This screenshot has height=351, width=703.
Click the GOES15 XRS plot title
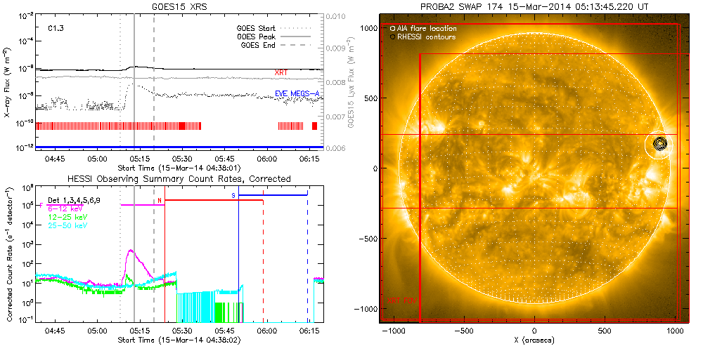click(181, 6)
